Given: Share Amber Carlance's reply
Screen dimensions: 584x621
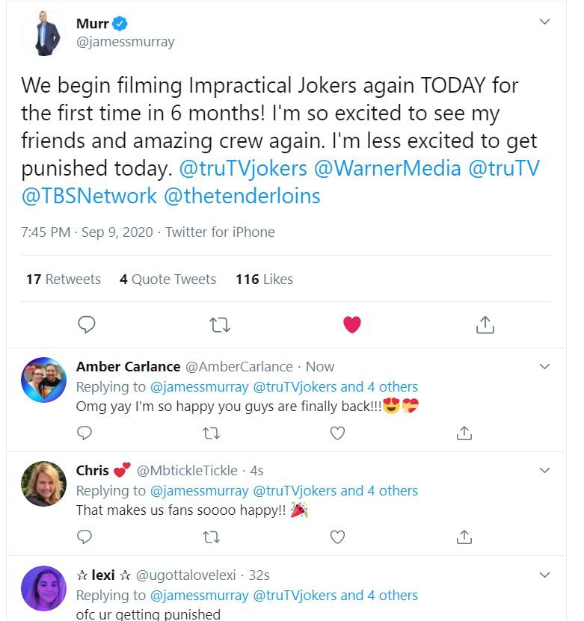Looking at the screenshot, I should [464, 433].
